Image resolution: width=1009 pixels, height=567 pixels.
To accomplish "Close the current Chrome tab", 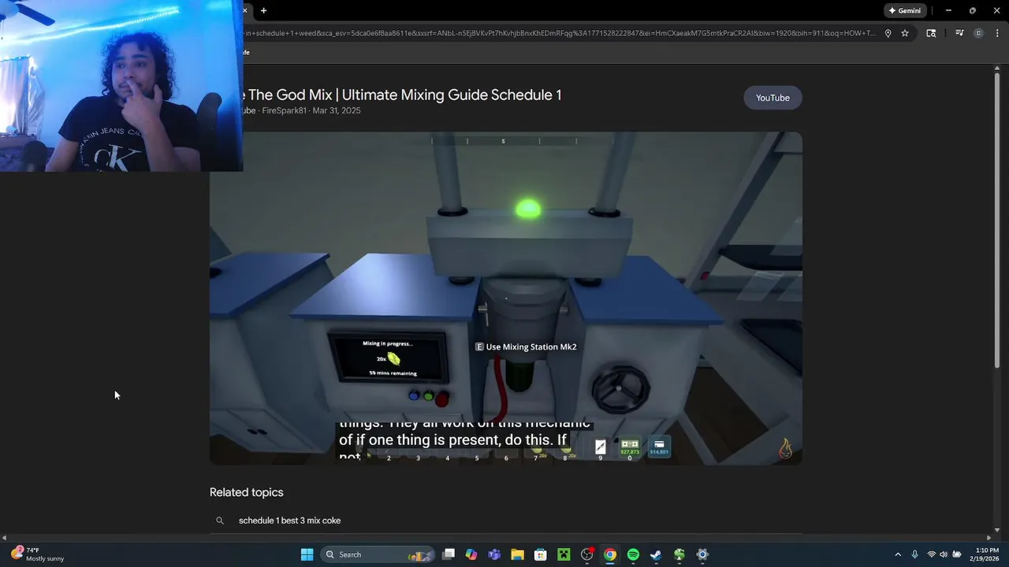I will tap(245, 10).
